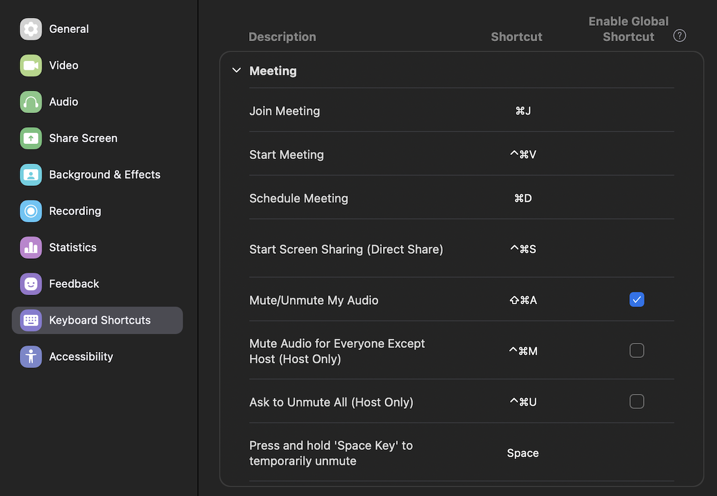Click the Share Screen icon
717x496 pixels.
tap(30, 138)
